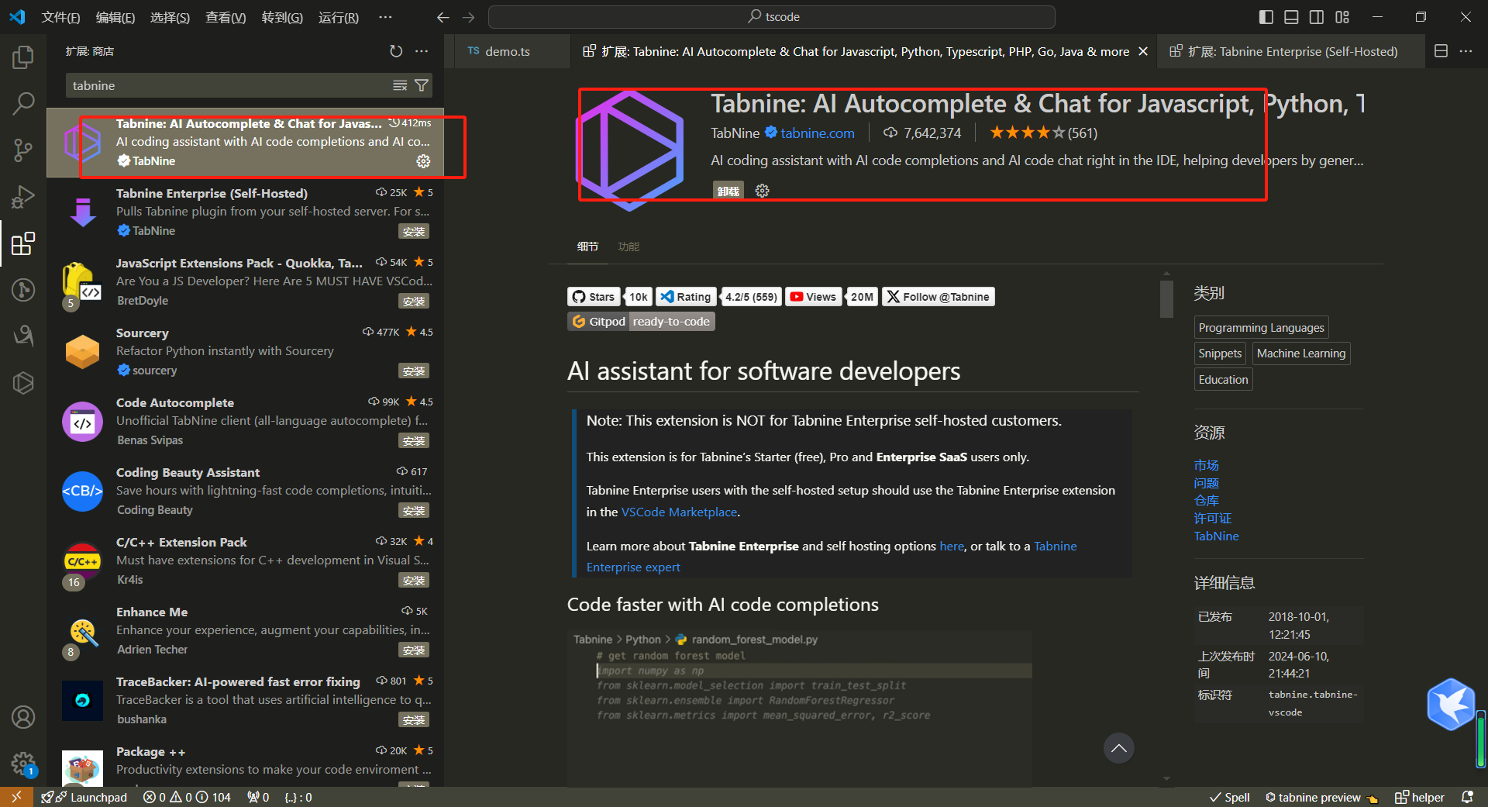Image resolution: width=1488 pixels, height=807 pixels.
Task: Toggle secondary side bar layout icon
Action: 1317,17
